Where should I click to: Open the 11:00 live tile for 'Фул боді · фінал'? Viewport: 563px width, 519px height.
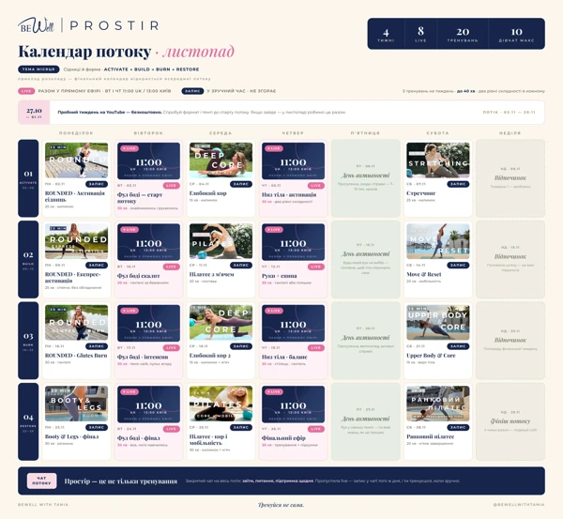[148, 405]
